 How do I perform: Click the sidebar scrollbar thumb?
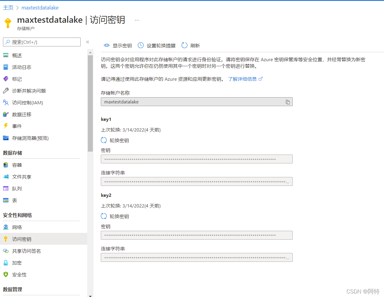pos(90,103)
